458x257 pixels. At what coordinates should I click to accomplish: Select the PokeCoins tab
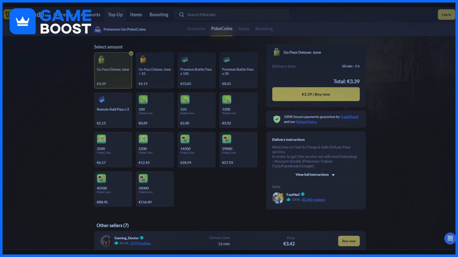pos(222,29)
